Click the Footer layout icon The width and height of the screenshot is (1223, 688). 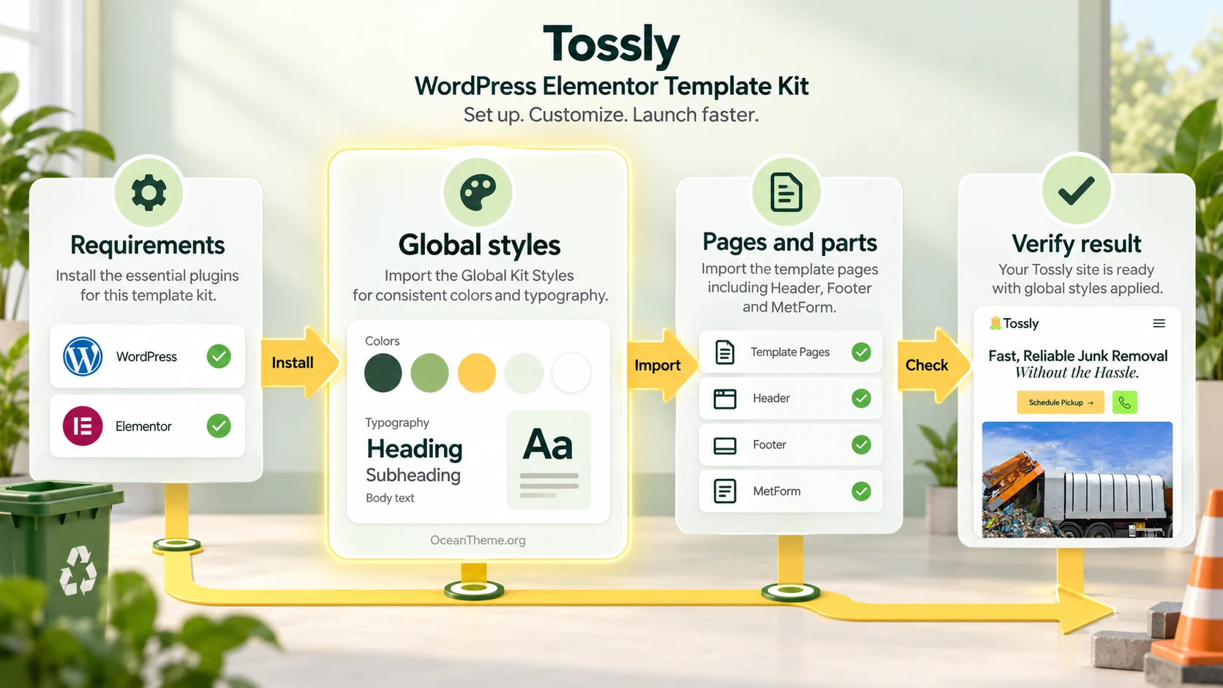pyautogui.click(x=725, y=445)
